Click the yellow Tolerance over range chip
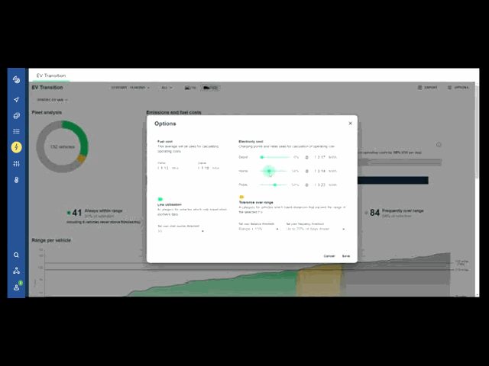The height and width of the screenshot is (366, 489). coord(241,197)
